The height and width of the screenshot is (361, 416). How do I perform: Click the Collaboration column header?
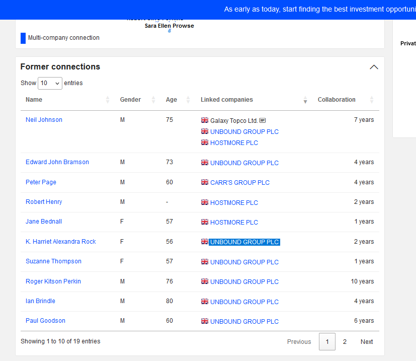[337, 100]
